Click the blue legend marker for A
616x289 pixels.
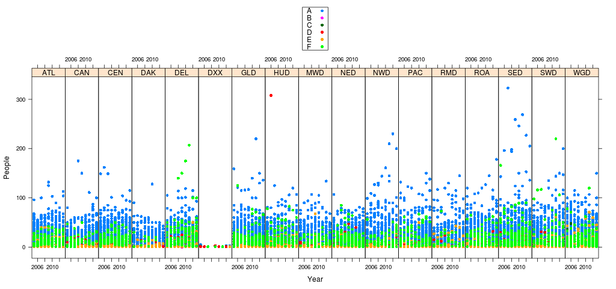(322, 10)
